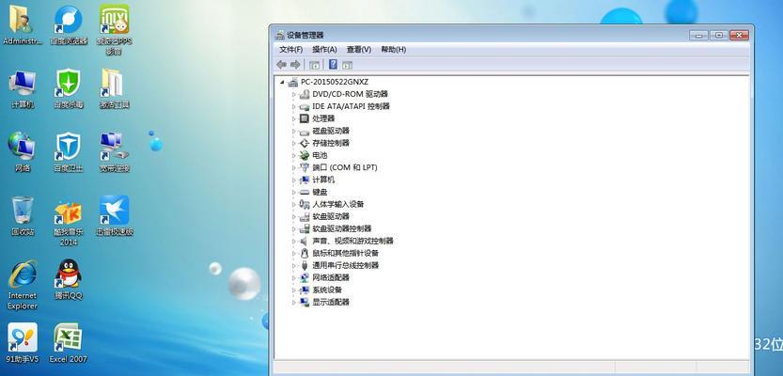Image resolution: width=783 pixels, height=376 pixels.
Task: Expand the 磁盘驱动器 node arrow
Action: (x=293, y=131)
